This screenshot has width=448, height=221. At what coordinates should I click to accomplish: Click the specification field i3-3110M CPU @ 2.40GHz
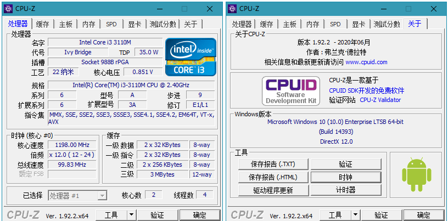[x=131, y=85]
